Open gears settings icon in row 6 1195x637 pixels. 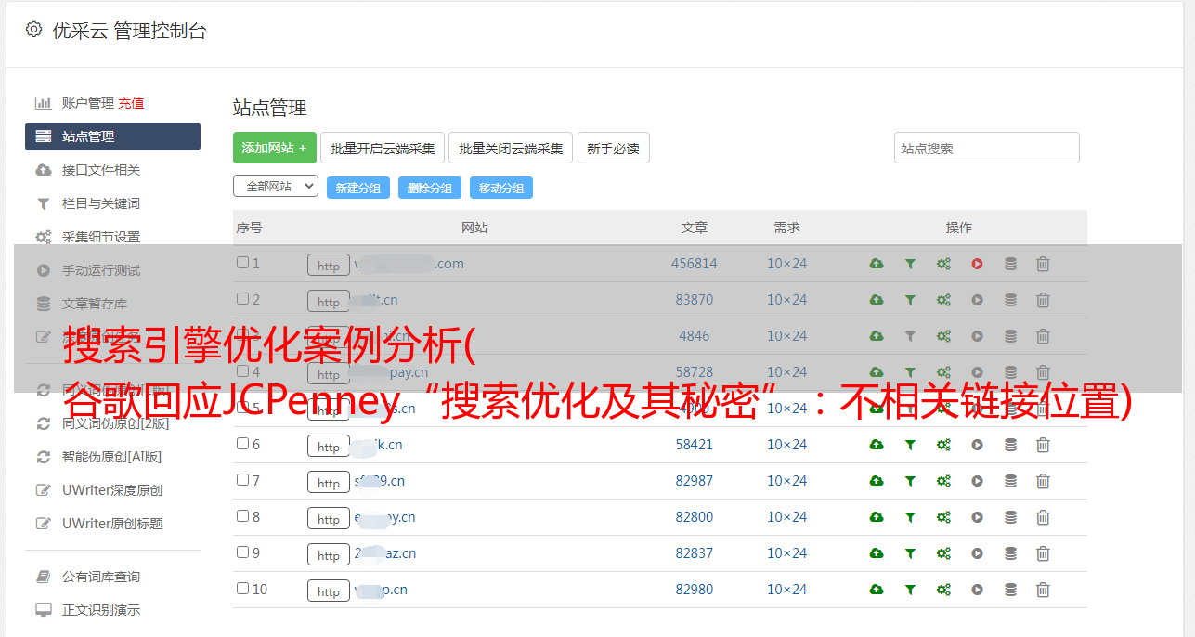pyautogui.click(x=943, y=445)
